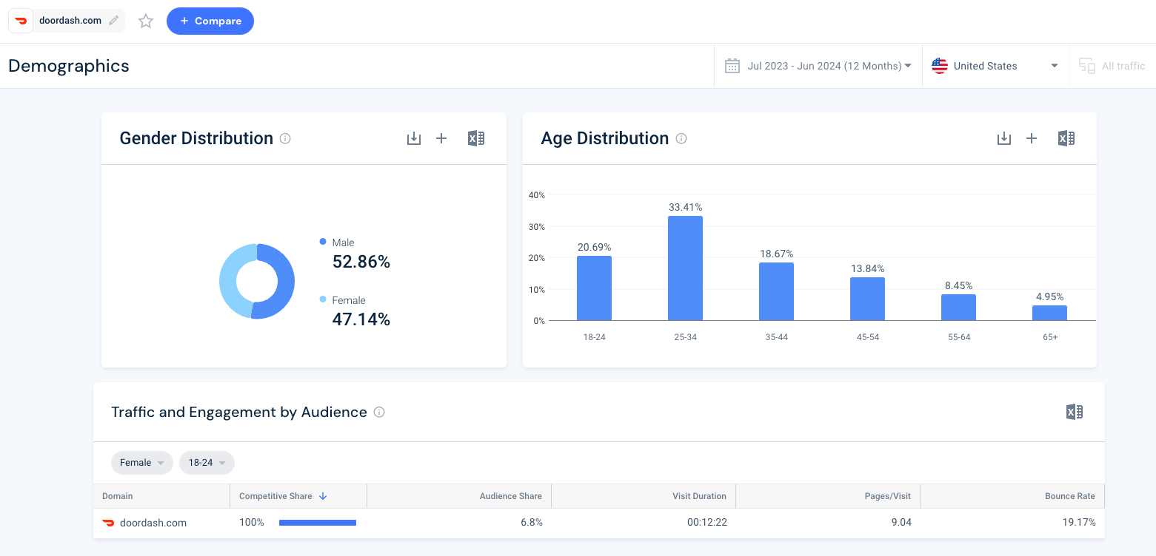Expand the United States country dropdown
Image resolution: width=1156 pixels, height=556 pixels.
tap(995, 66)
